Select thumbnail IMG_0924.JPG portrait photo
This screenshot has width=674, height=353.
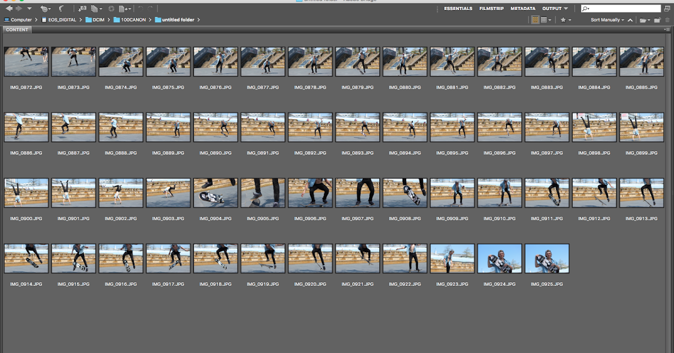click(500, 258)
